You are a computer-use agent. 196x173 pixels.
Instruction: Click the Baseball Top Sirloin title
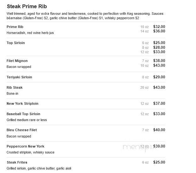(x=24, y=114)
